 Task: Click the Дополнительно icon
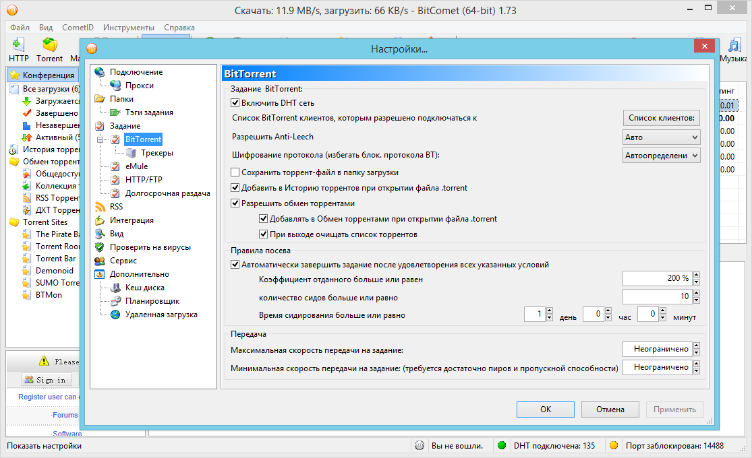pos(100,274)
